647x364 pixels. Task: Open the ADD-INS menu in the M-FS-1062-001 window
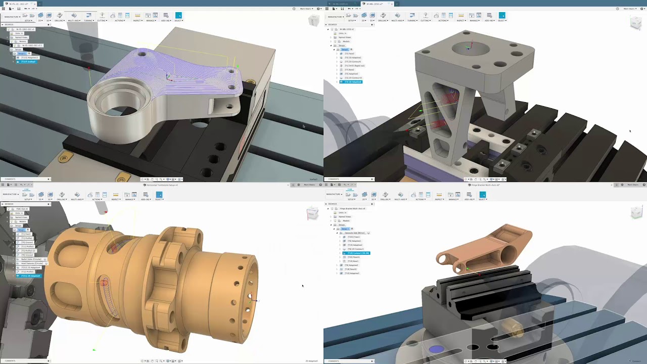[x=166, y=21]
